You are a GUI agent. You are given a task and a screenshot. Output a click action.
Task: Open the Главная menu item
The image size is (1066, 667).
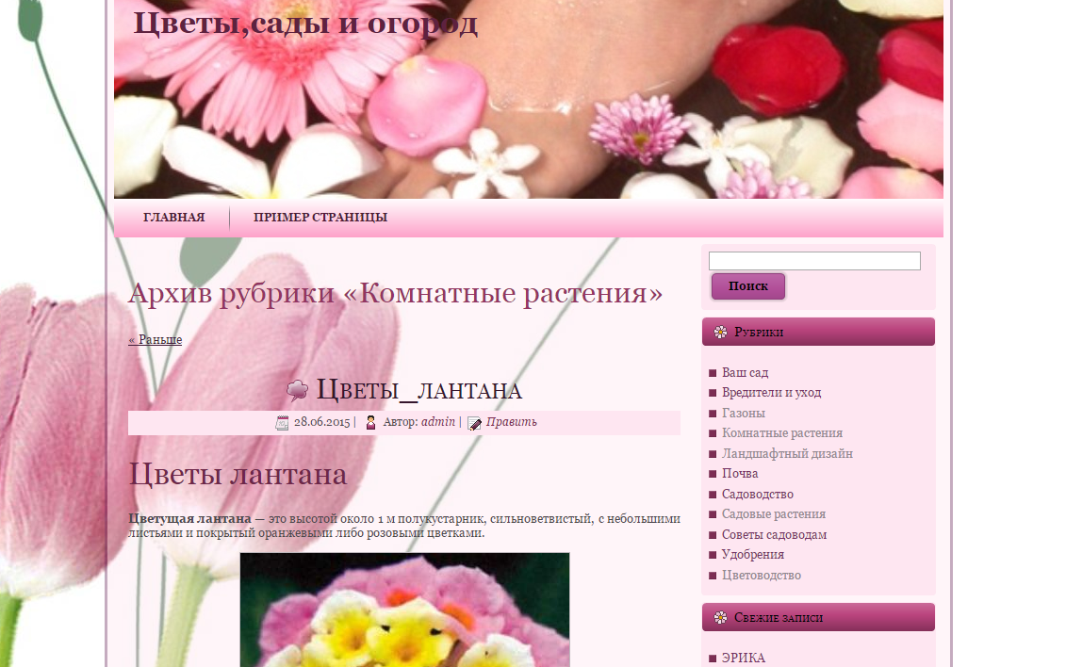click(x=174, y=218)
